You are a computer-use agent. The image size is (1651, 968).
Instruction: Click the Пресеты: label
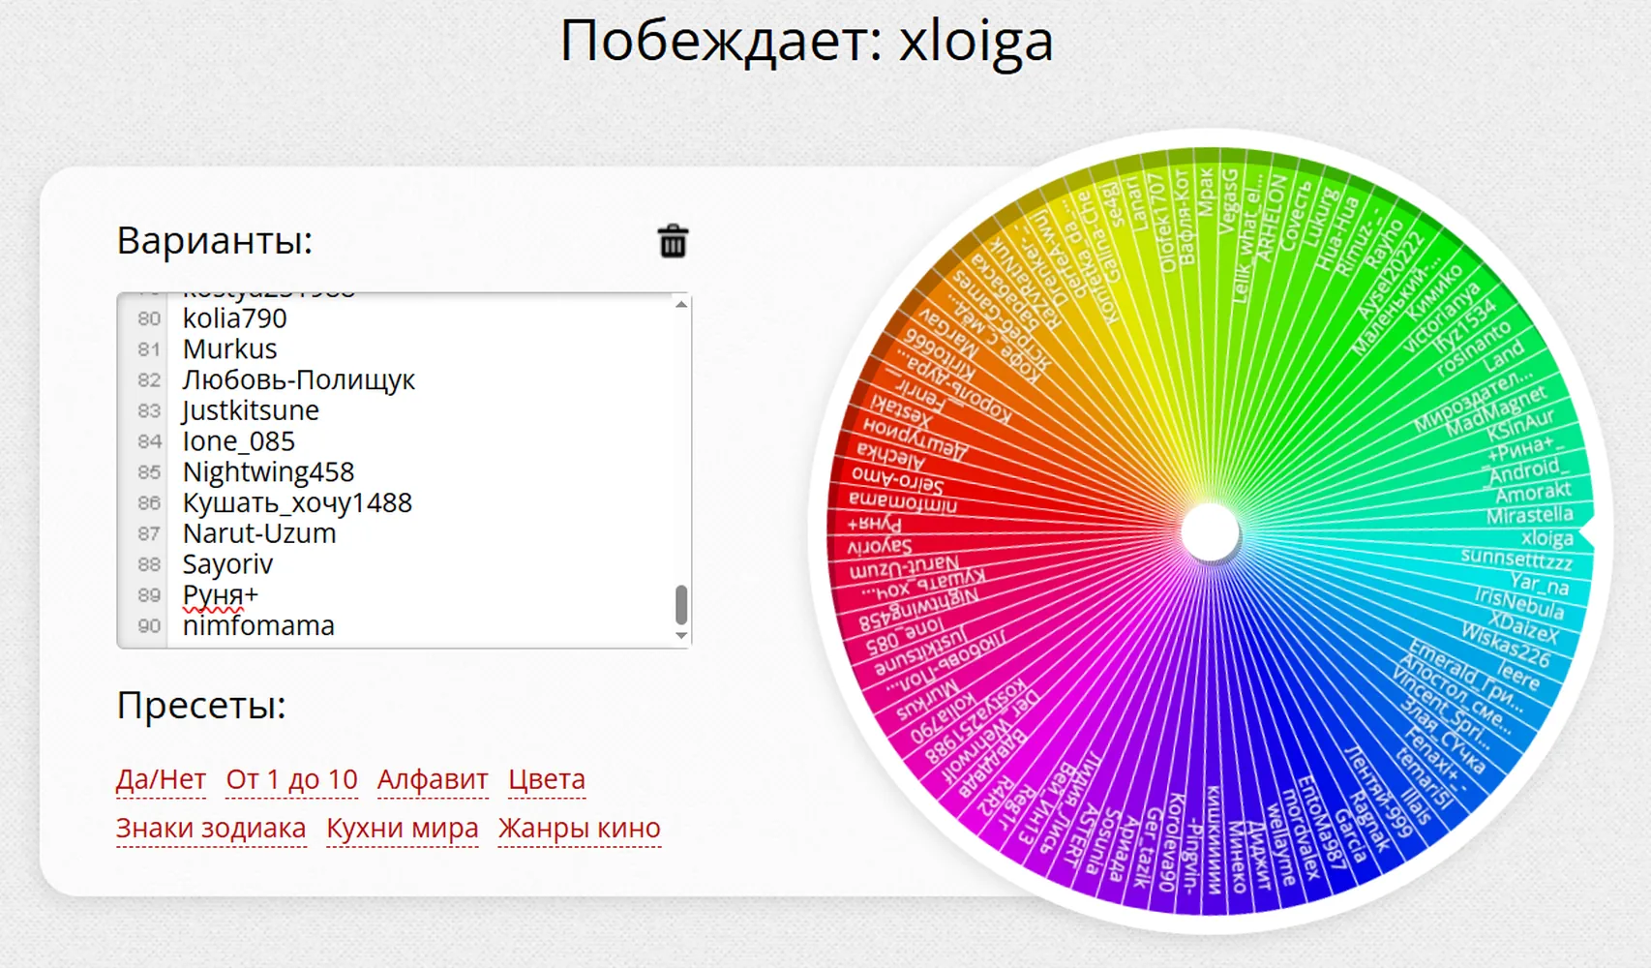click(201, 705)
